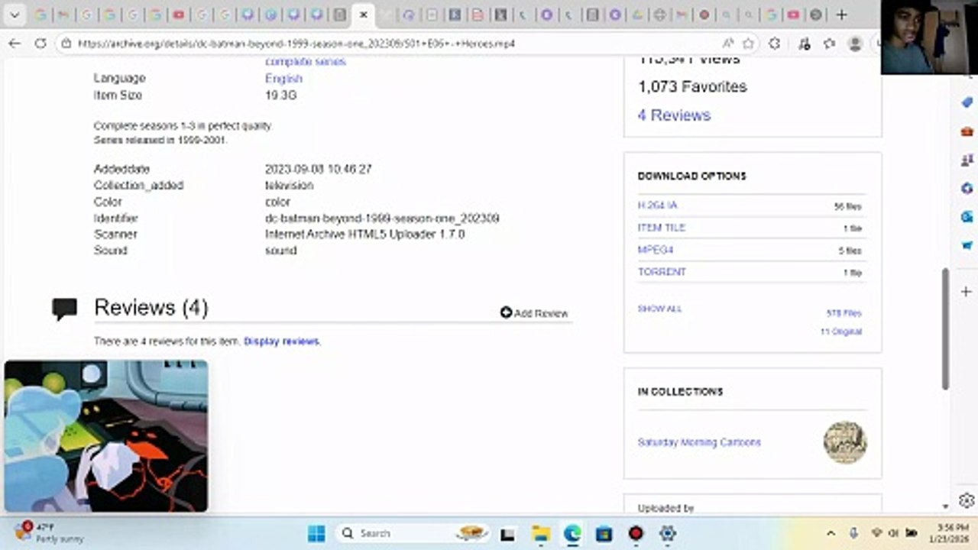The width and height of the screenshot is (978, 550).
Task: Open File Explorer from the taskbar
Action: [541, 533]
